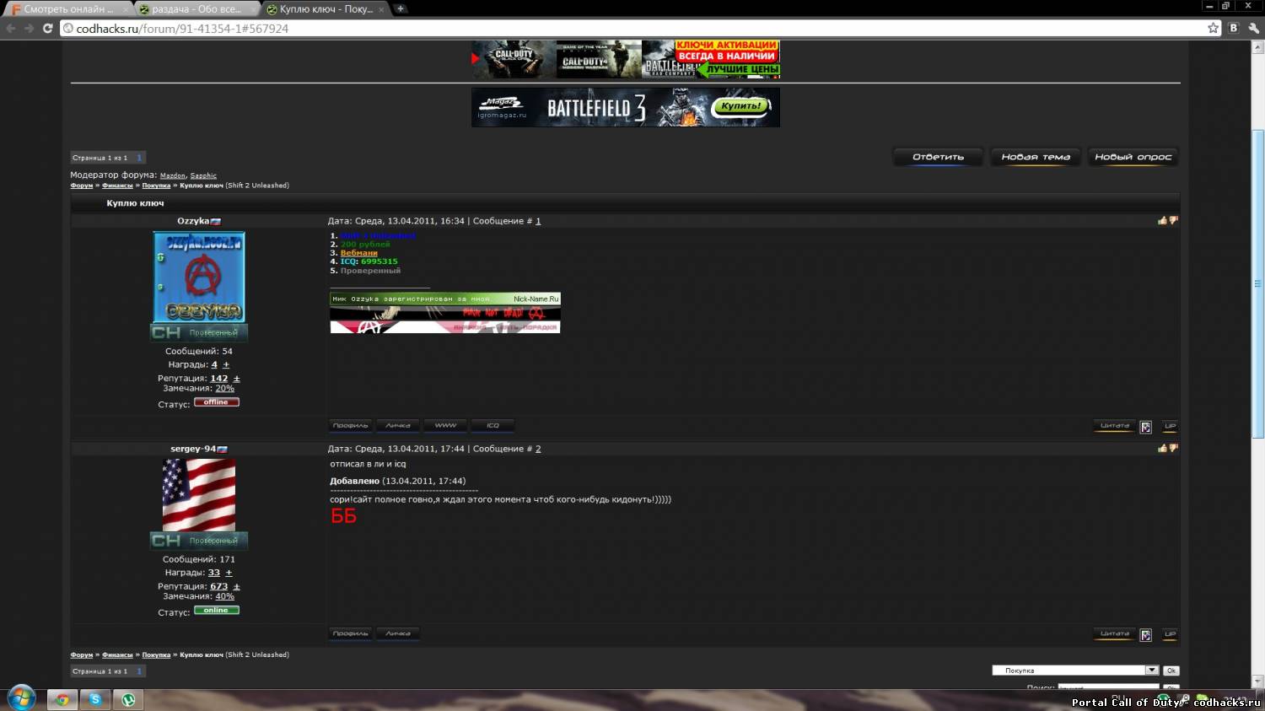
Task: Give thumbs down to Ozzyka's post
Action: tap(1173, 220)
